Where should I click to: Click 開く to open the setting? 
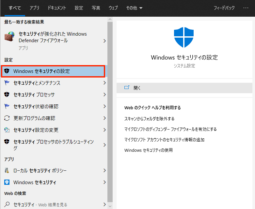[184, 88]
